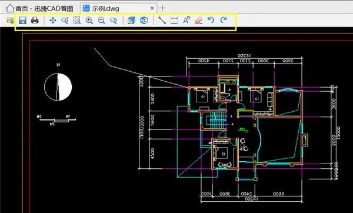Select the line measure tool

(162, 21)
